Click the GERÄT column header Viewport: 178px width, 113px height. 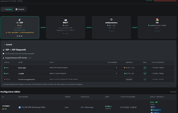pos(21,62)
